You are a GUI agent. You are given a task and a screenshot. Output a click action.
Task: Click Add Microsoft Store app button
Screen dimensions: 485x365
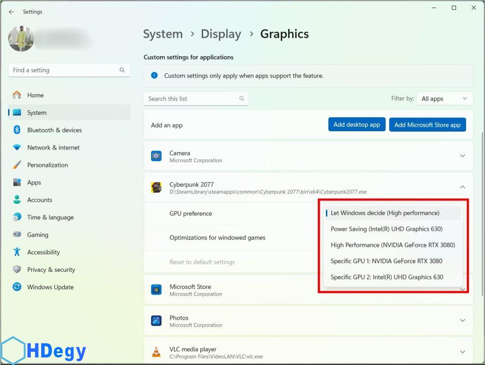tap(427, 125)
